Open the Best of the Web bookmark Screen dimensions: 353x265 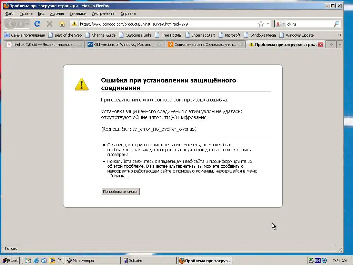65,35
